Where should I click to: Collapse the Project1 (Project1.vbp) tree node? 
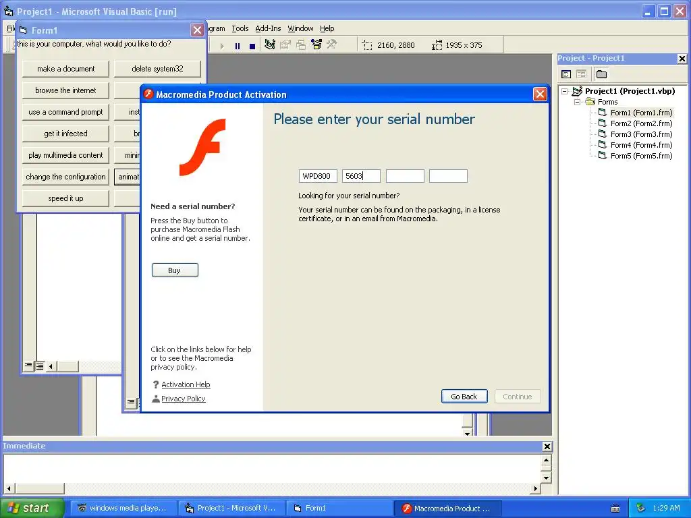pos(565,91)
